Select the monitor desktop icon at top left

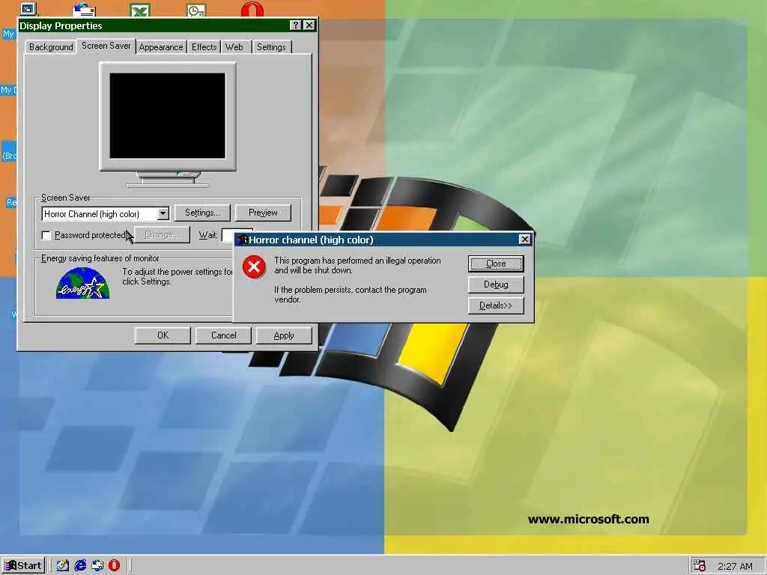pyautogui.click(x=28, y=9)
